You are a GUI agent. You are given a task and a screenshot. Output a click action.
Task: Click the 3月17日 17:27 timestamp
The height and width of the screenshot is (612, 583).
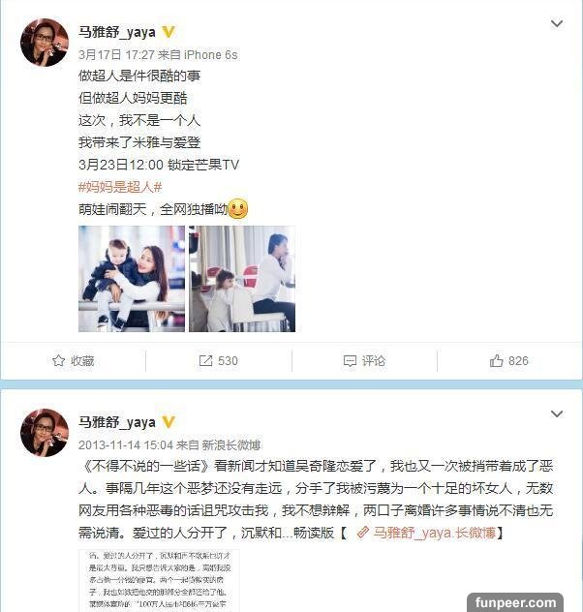tap(111, 54)
